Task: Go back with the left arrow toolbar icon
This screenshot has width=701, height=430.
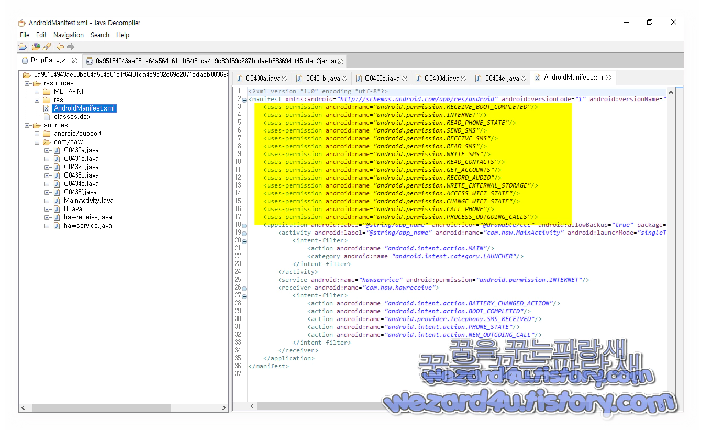Action: coord(60,47)
